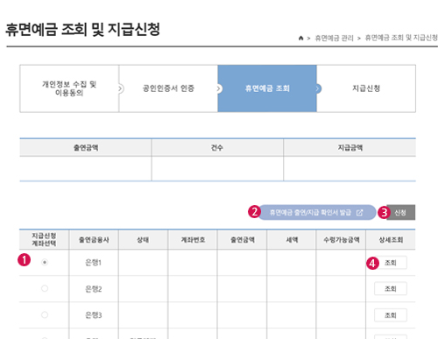
Task: Click 세액 column header
Action: (x=292, y=240)
